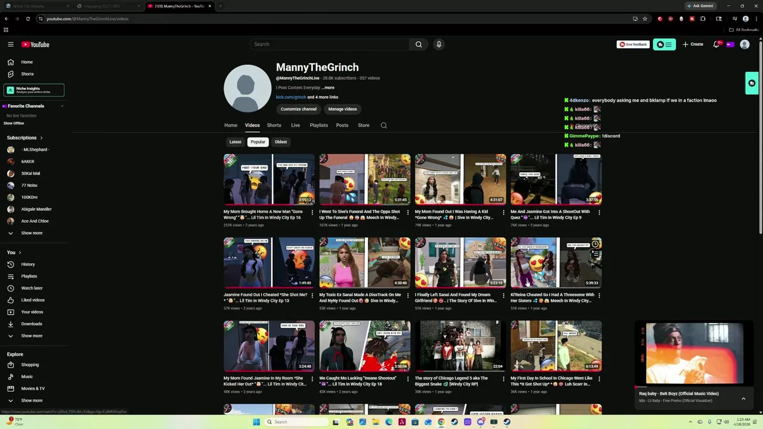This screenshot has height=429, width=763.
Task: Open channel Home tab
Action: pyautogui.click(x=231, y=125)
